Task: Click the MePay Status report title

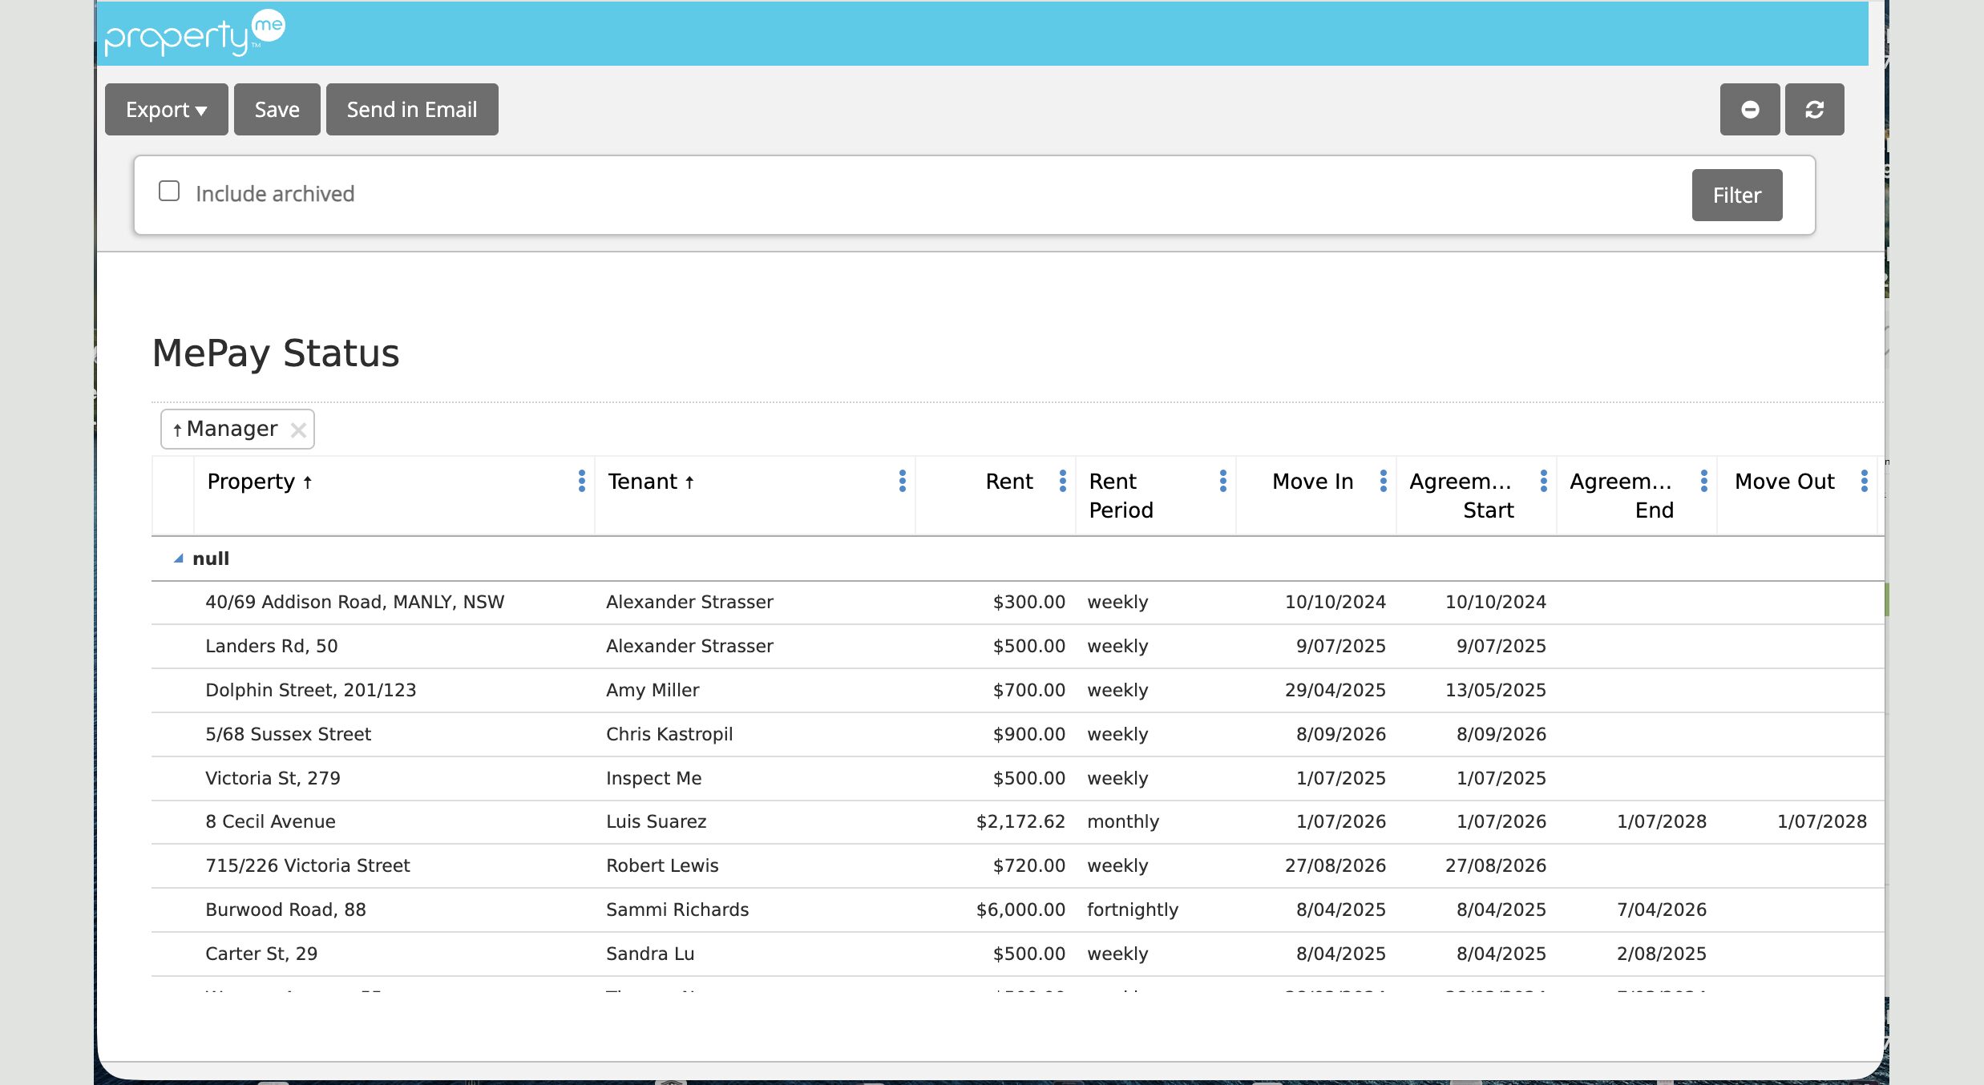Action: point(276,353)
